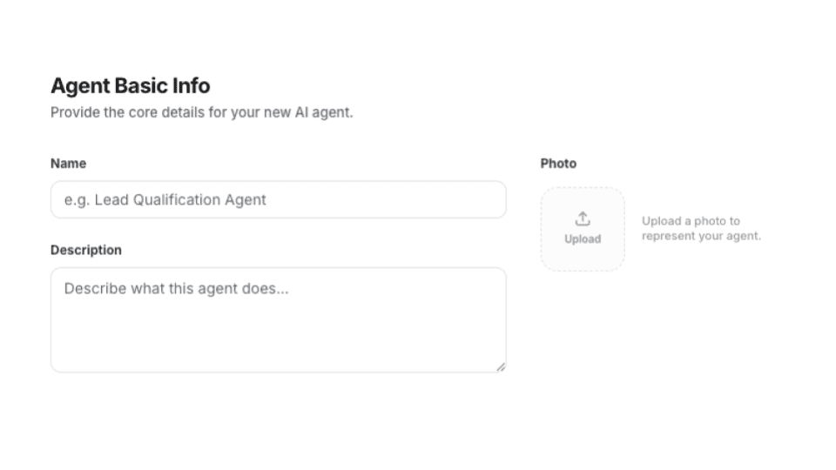Click the "Provide the core details" subtitle

(201, 112)
